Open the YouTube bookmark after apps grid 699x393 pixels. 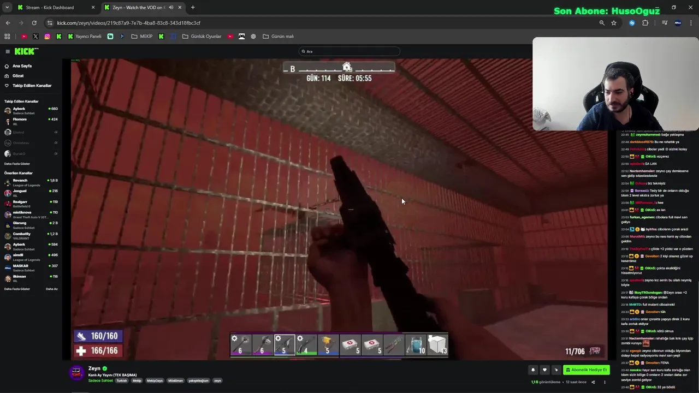click(x=24, y=37)
